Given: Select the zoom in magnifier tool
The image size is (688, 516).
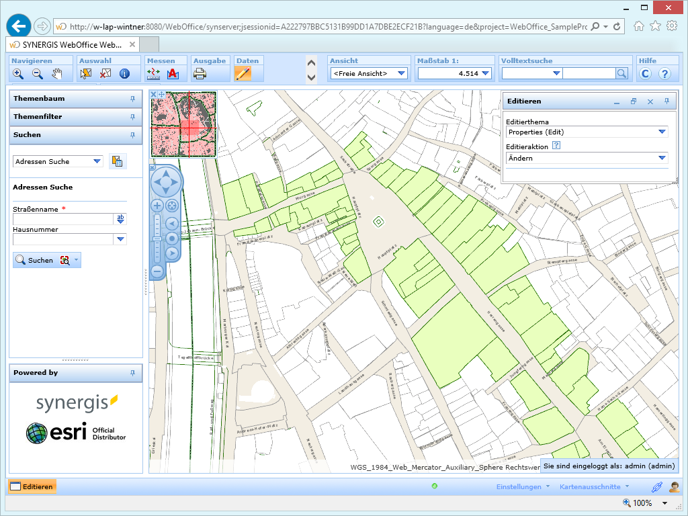Looking at the screenshot, I should [18, 74].
